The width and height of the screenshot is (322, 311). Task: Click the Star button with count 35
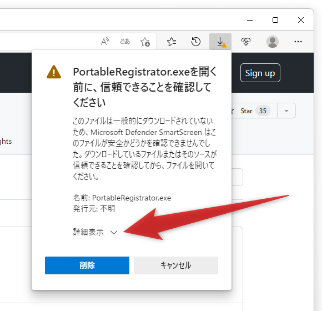click(x=255, y=111)
